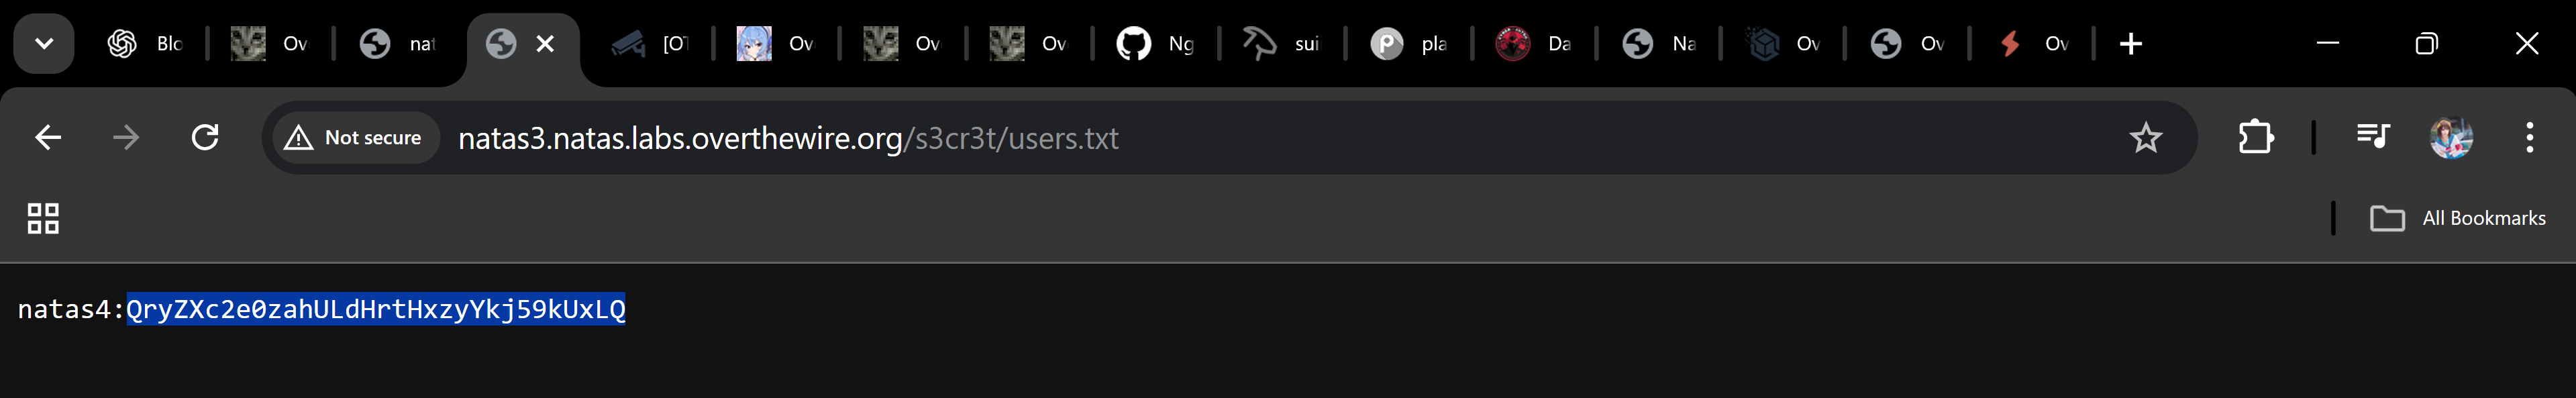Click the highlighted natas4 password text
The width and height of the screenshot is (2576, 398).
click(375, 310)
